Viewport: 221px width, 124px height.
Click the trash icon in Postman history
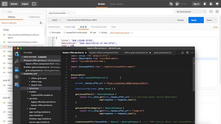(41, 23)
